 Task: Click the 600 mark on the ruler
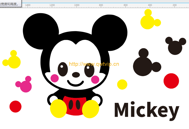[x=125, y=5]
